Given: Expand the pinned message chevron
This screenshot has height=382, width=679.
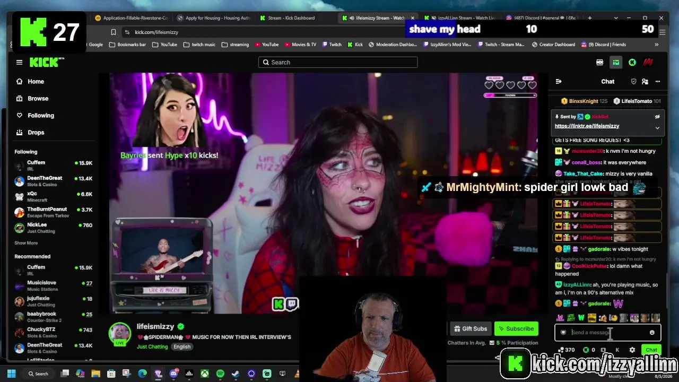Looking at the screenshot, I should (x=657, y=128).
